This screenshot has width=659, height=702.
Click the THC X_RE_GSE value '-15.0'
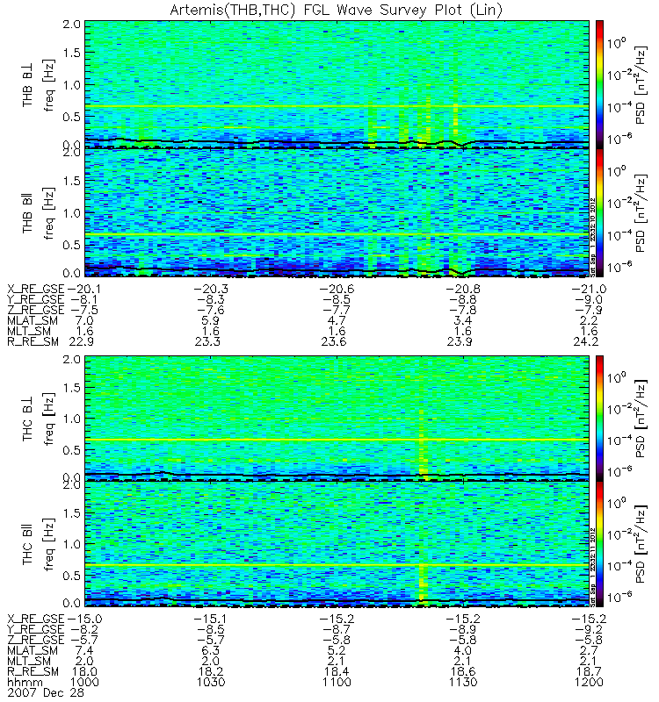pyautogui.click(x=84, y=620)
